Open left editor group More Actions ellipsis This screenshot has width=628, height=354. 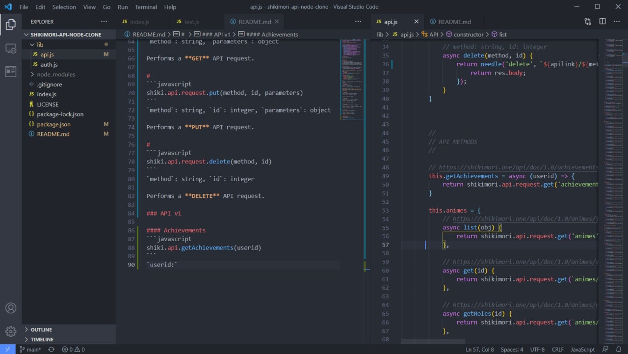pos(357,22)
